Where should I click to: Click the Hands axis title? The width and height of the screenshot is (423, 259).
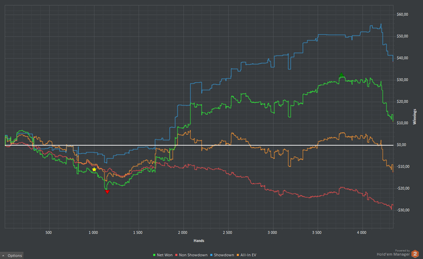[x=199, y=241]
